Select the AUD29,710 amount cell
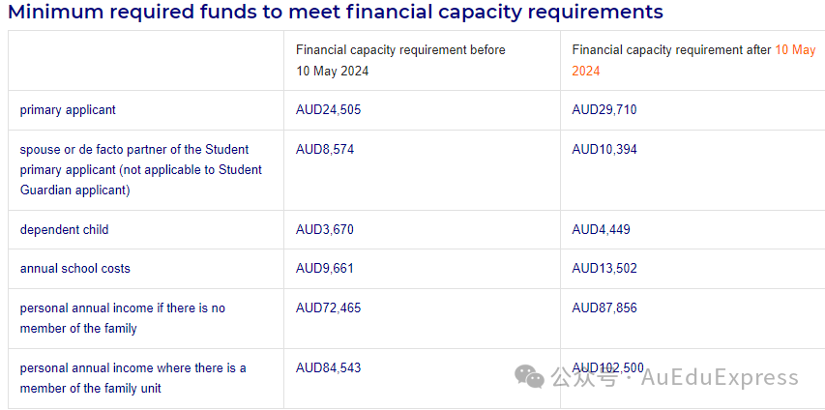This screenshot has width=825, height=410. [604, 110]
